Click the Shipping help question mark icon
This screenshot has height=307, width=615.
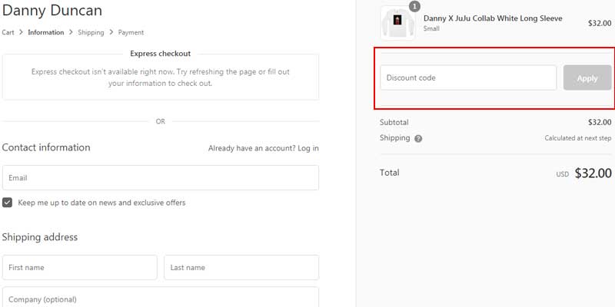click(418, 139)
